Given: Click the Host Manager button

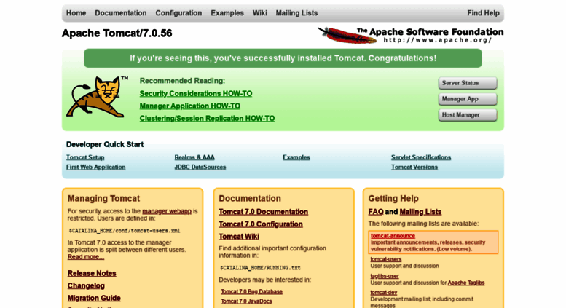Looking at the screenshot, I should (468, 115).
